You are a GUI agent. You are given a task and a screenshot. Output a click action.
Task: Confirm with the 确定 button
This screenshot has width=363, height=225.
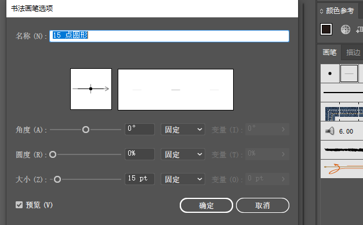tap(206, 205)
